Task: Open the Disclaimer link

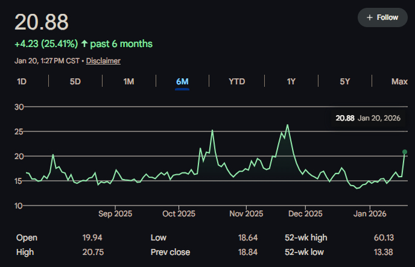Action: point(103,61)
